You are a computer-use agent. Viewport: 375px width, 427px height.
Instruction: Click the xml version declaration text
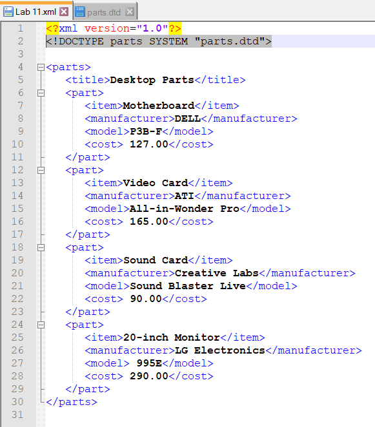[x=114, y=28]
